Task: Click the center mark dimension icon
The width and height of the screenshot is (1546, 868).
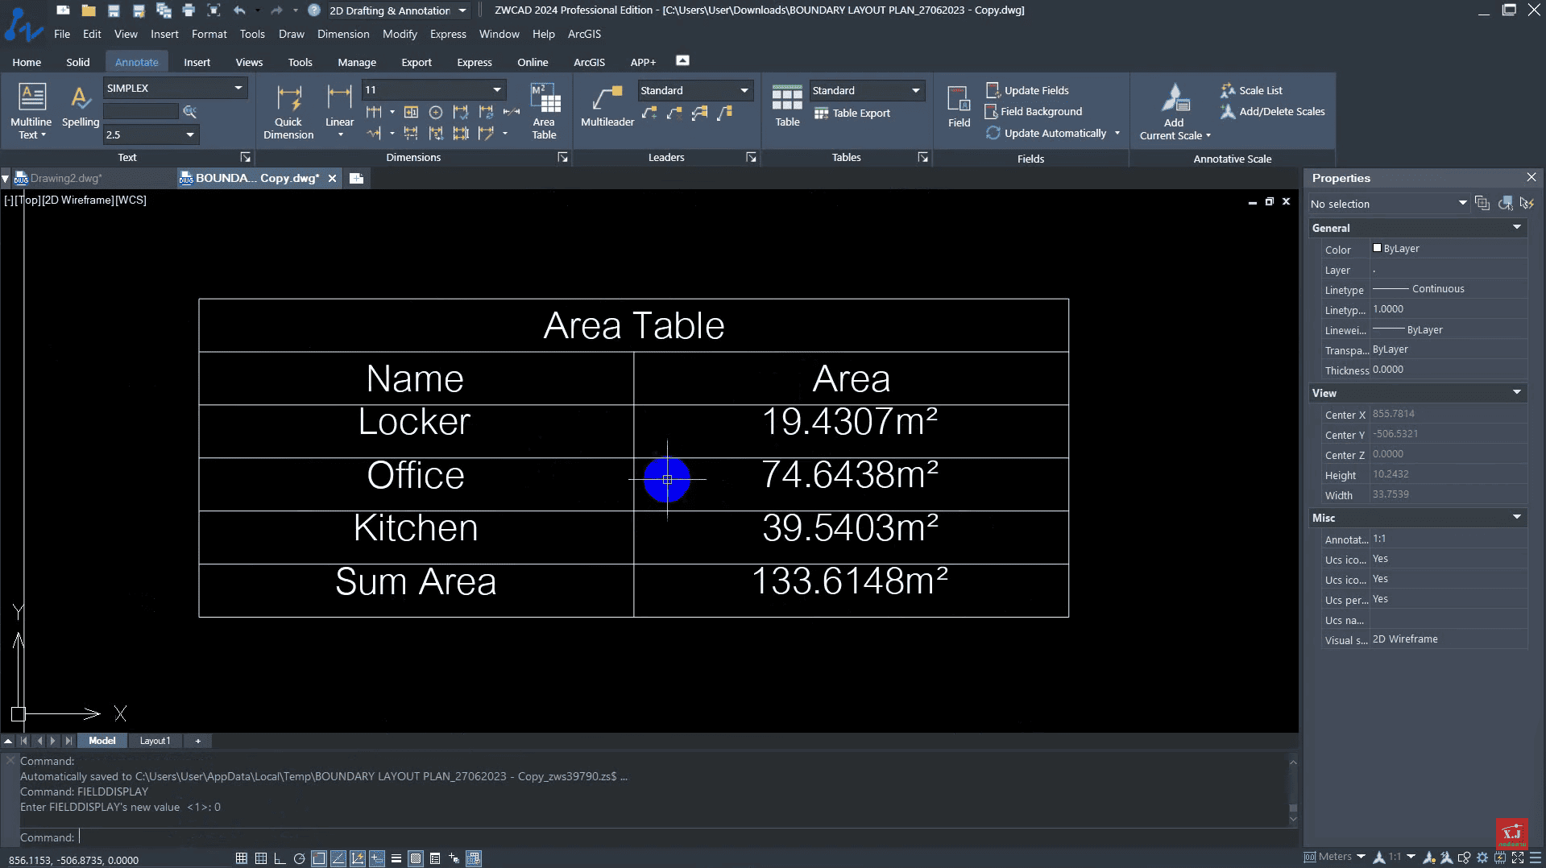Action: point(436,112)
